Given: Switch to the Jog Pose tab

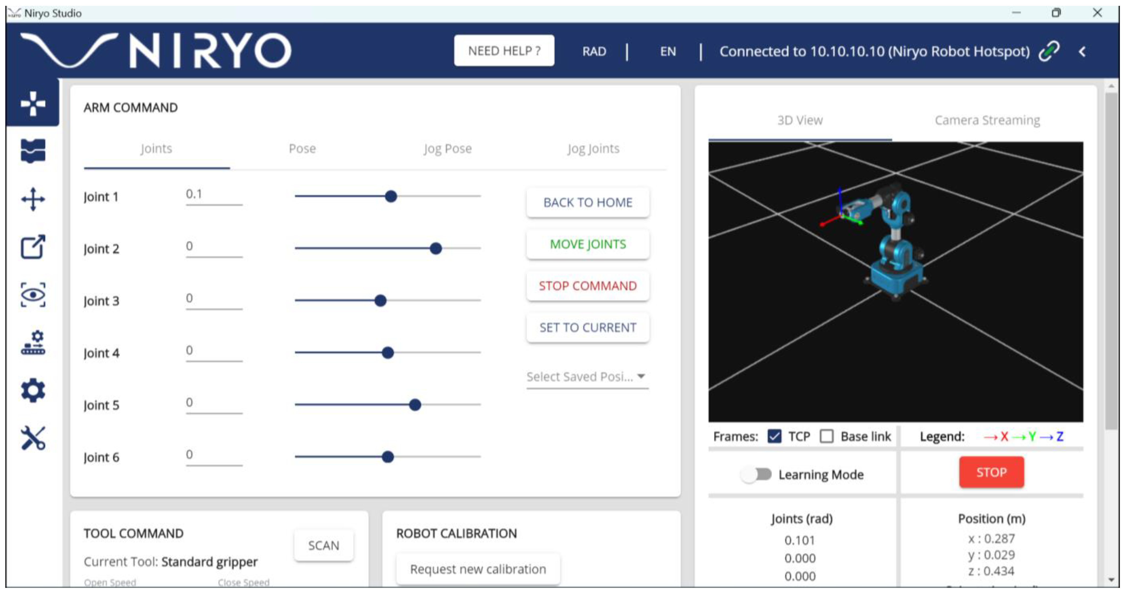Looking at the screenshot, I should point(448,149).
